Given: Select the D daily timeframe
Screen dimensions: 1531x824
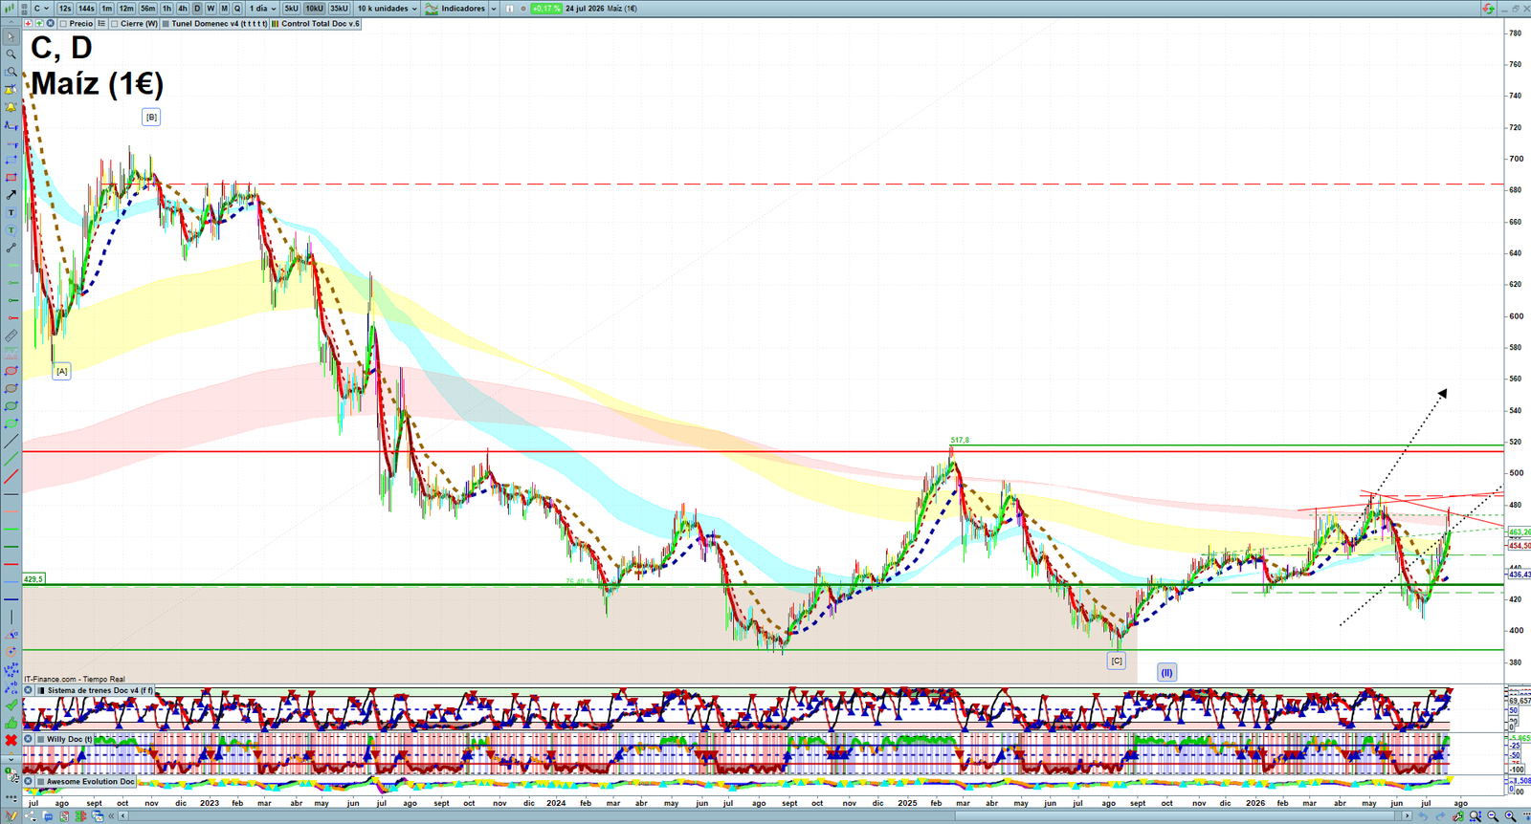Looking at the screenshot, I should tap(197, 9).
